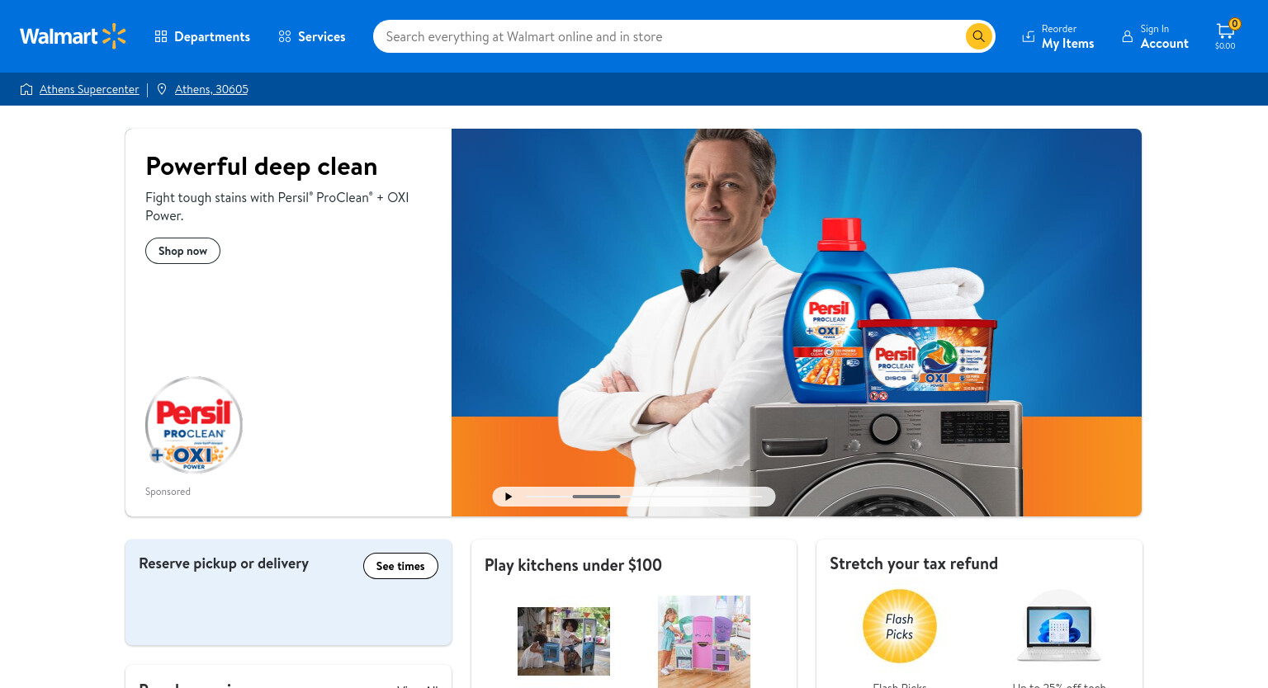
Task: Click Shop now button
Action: [x=182, y=251]
